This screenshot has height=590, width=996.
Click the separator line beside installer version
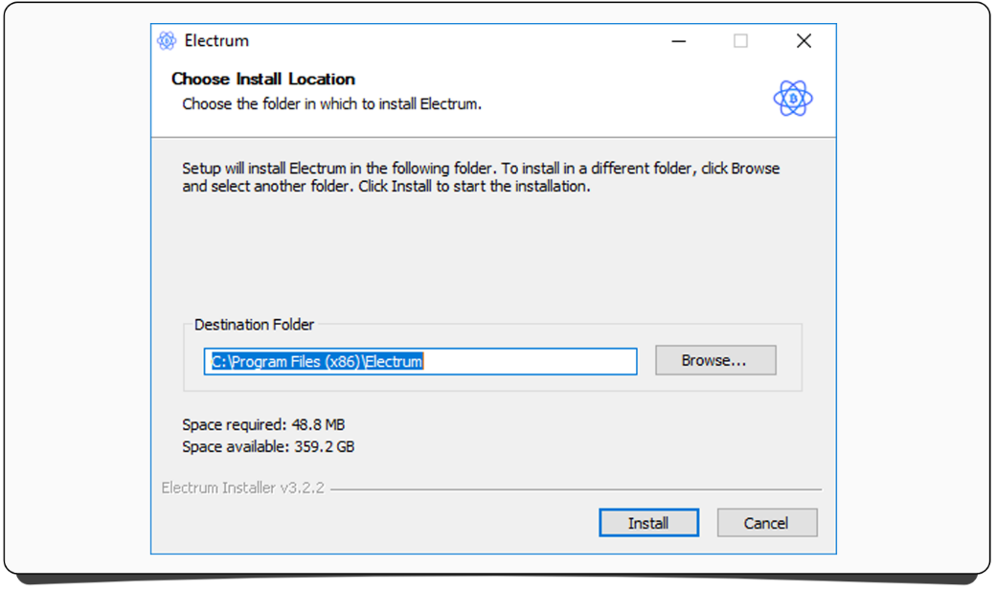575,489
